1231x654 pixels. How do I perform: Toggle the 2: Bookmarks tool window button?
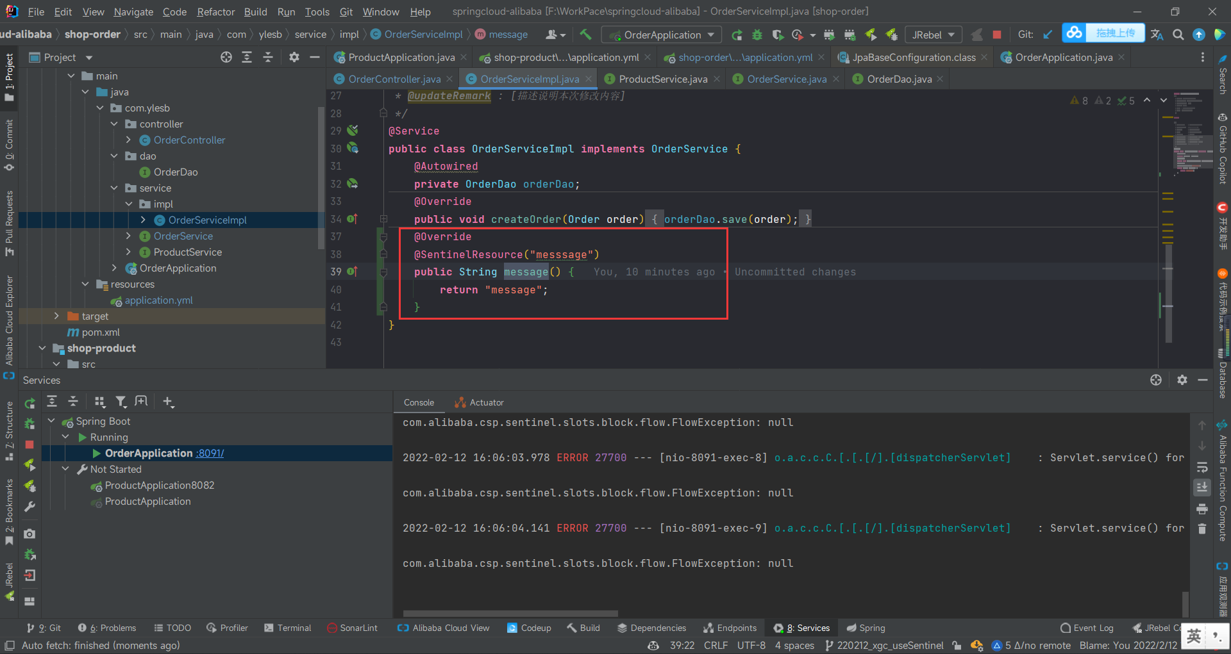pos(9,512)
